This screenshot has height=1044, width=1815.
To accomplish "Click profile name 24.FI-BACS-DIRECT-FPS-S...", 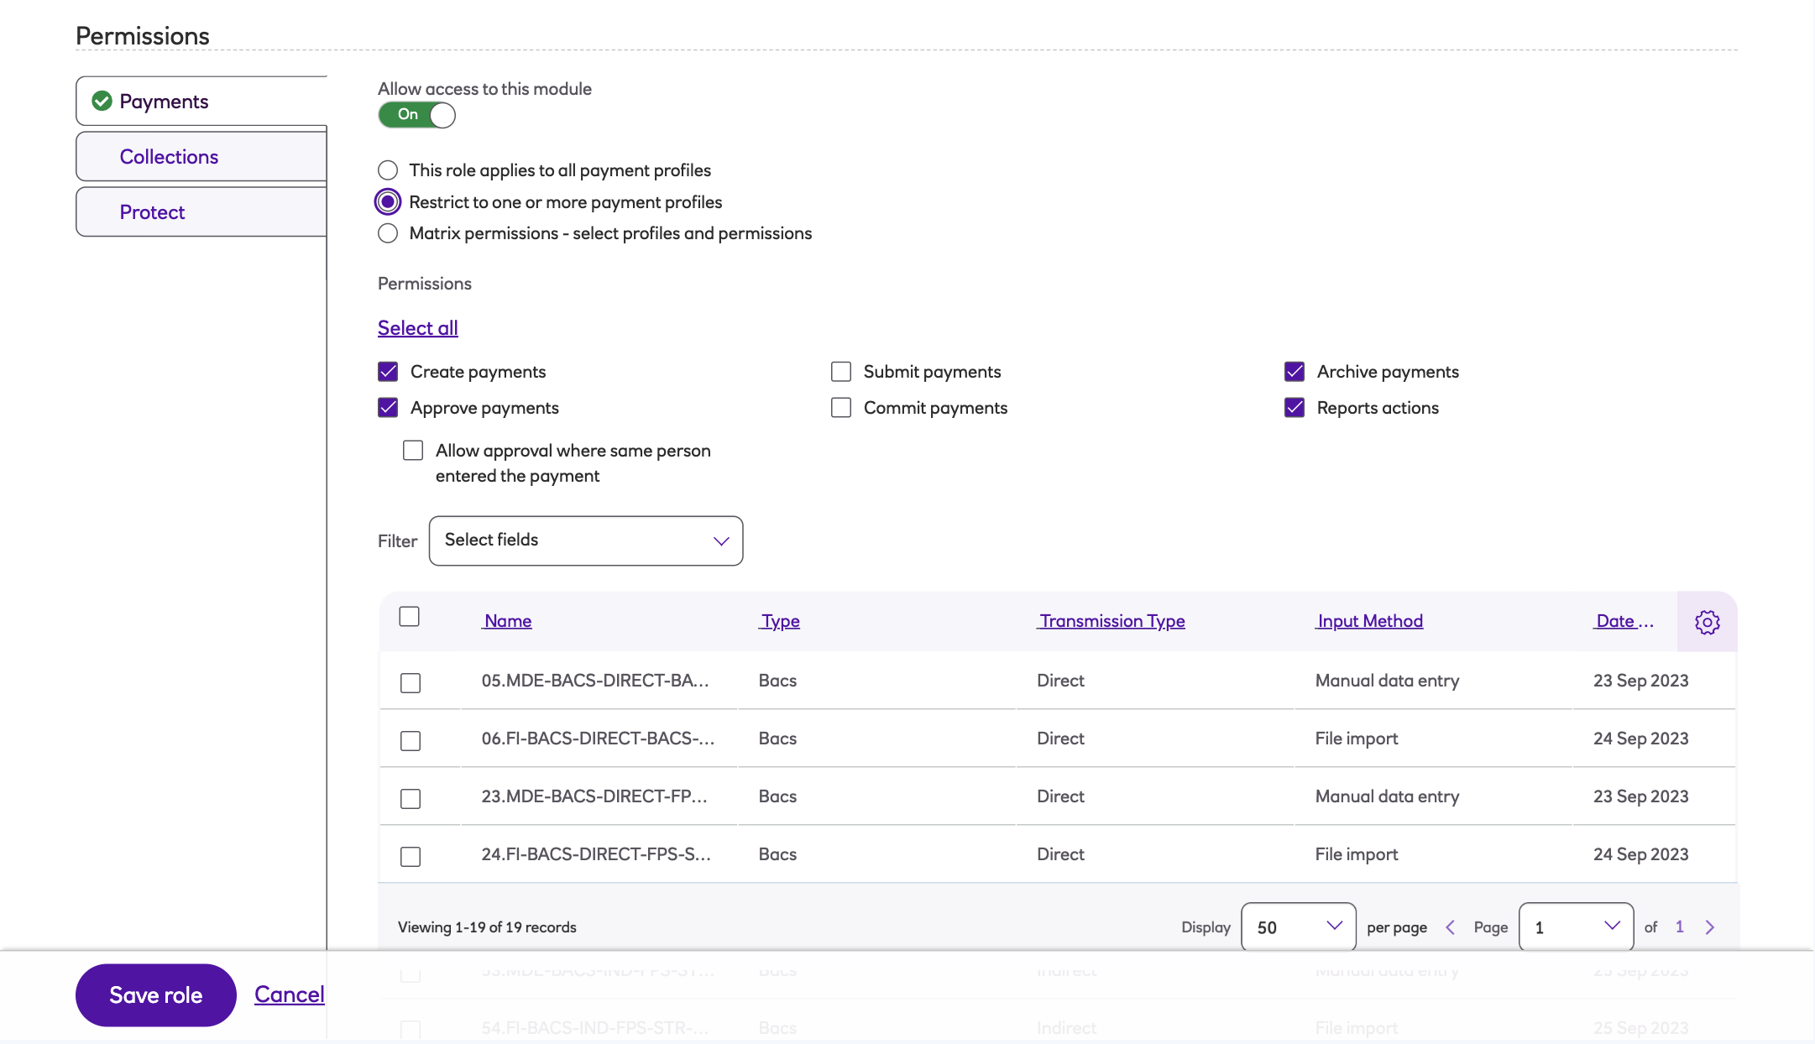I will 596,854.
